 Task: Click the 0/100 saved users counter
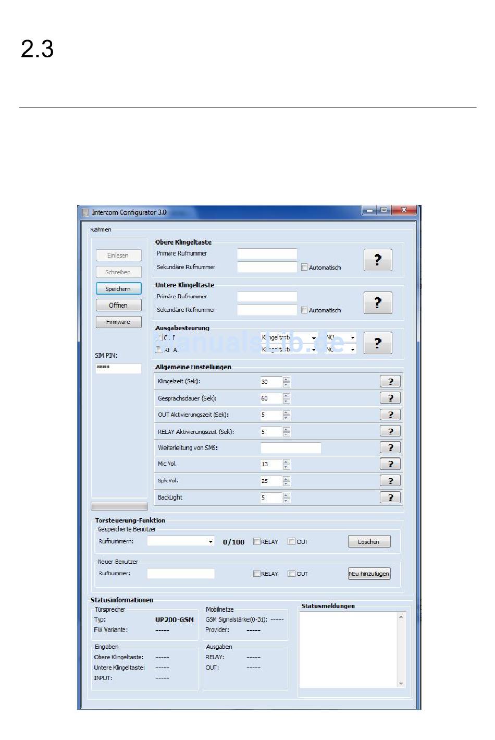[233, 542]
